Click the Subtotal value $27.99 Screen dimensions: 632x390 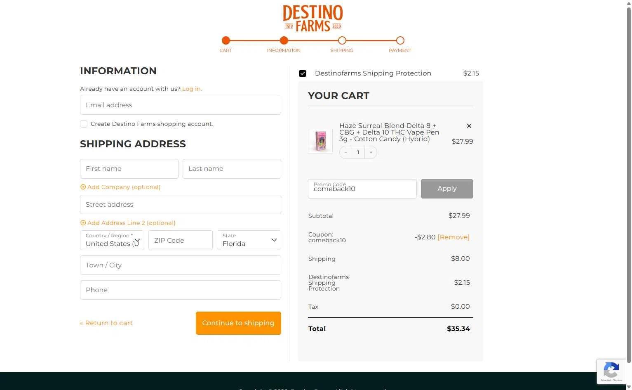pos(459,216)
